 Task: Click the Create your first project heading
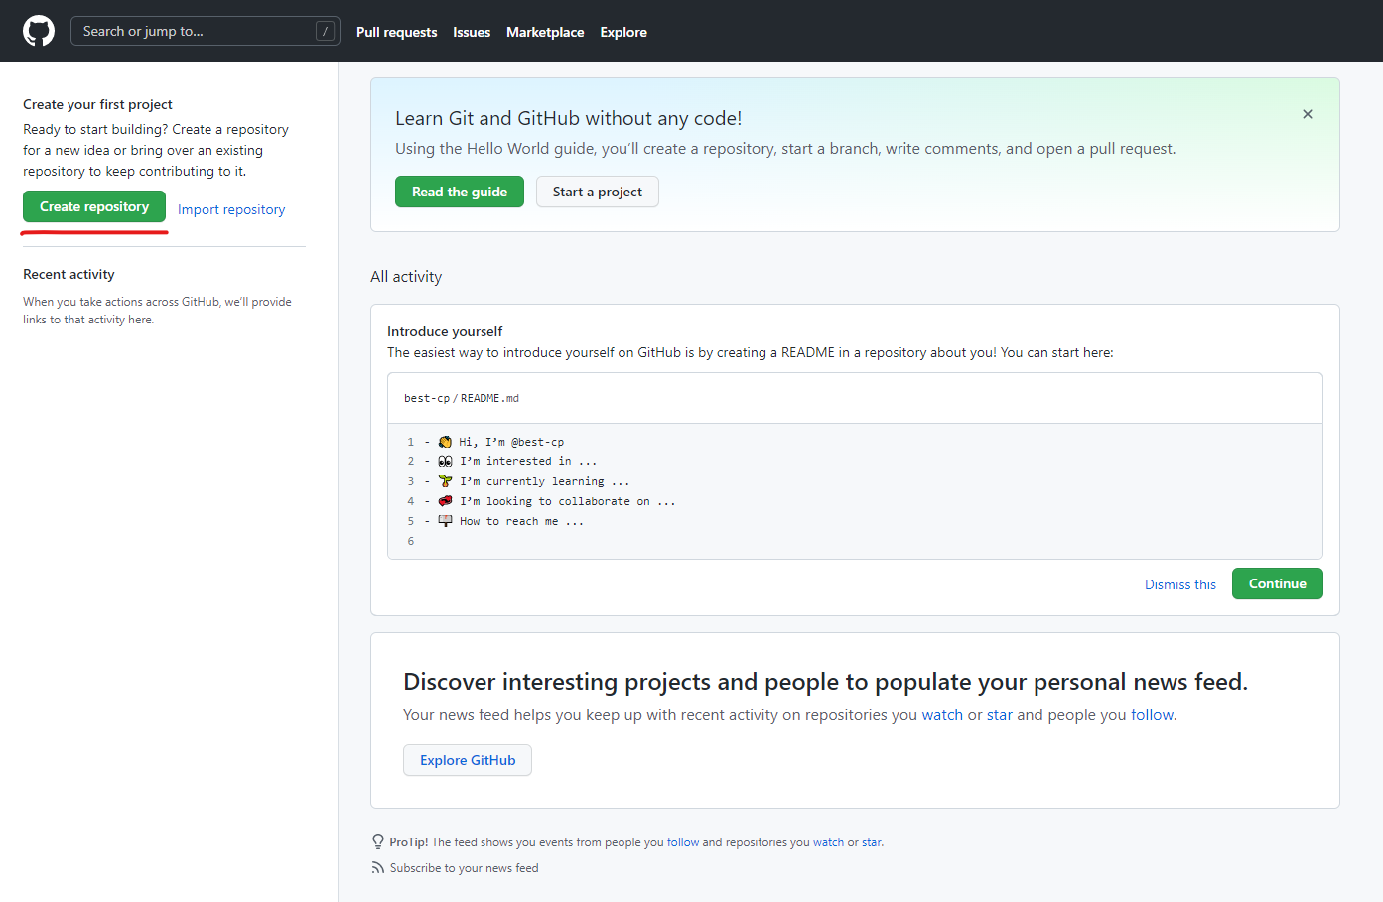tap(97, 104)
